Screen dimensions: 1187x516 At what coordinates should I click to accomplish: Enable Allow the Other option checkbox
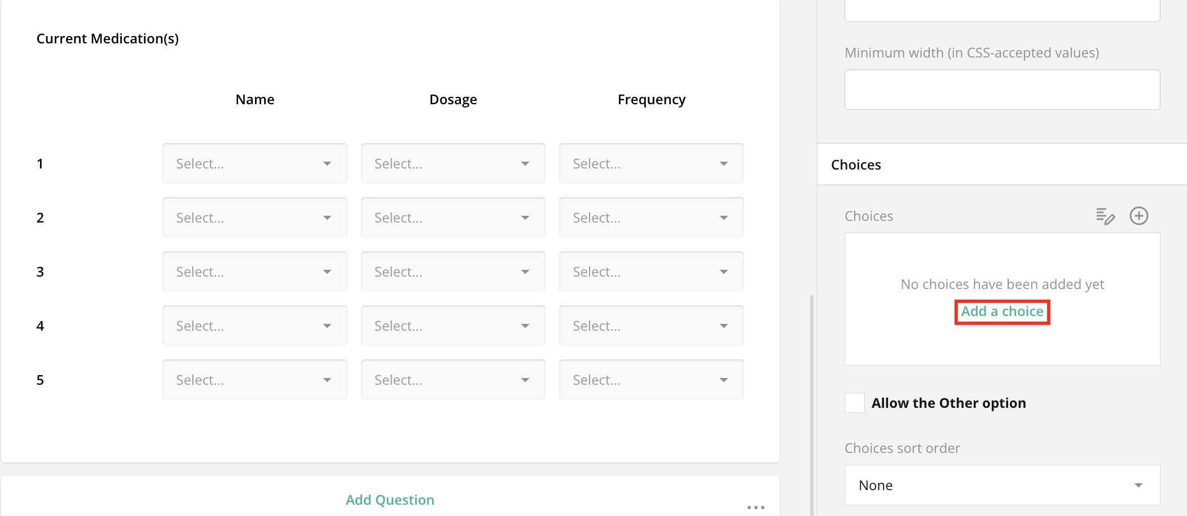[855, 403]
